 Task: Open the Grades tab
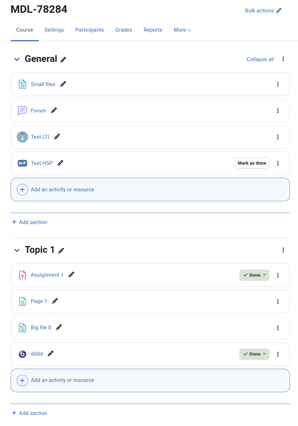(x=124, y=30)
